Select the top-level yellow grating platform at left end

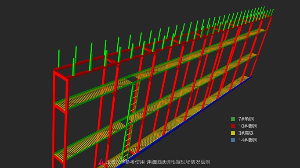90,95
